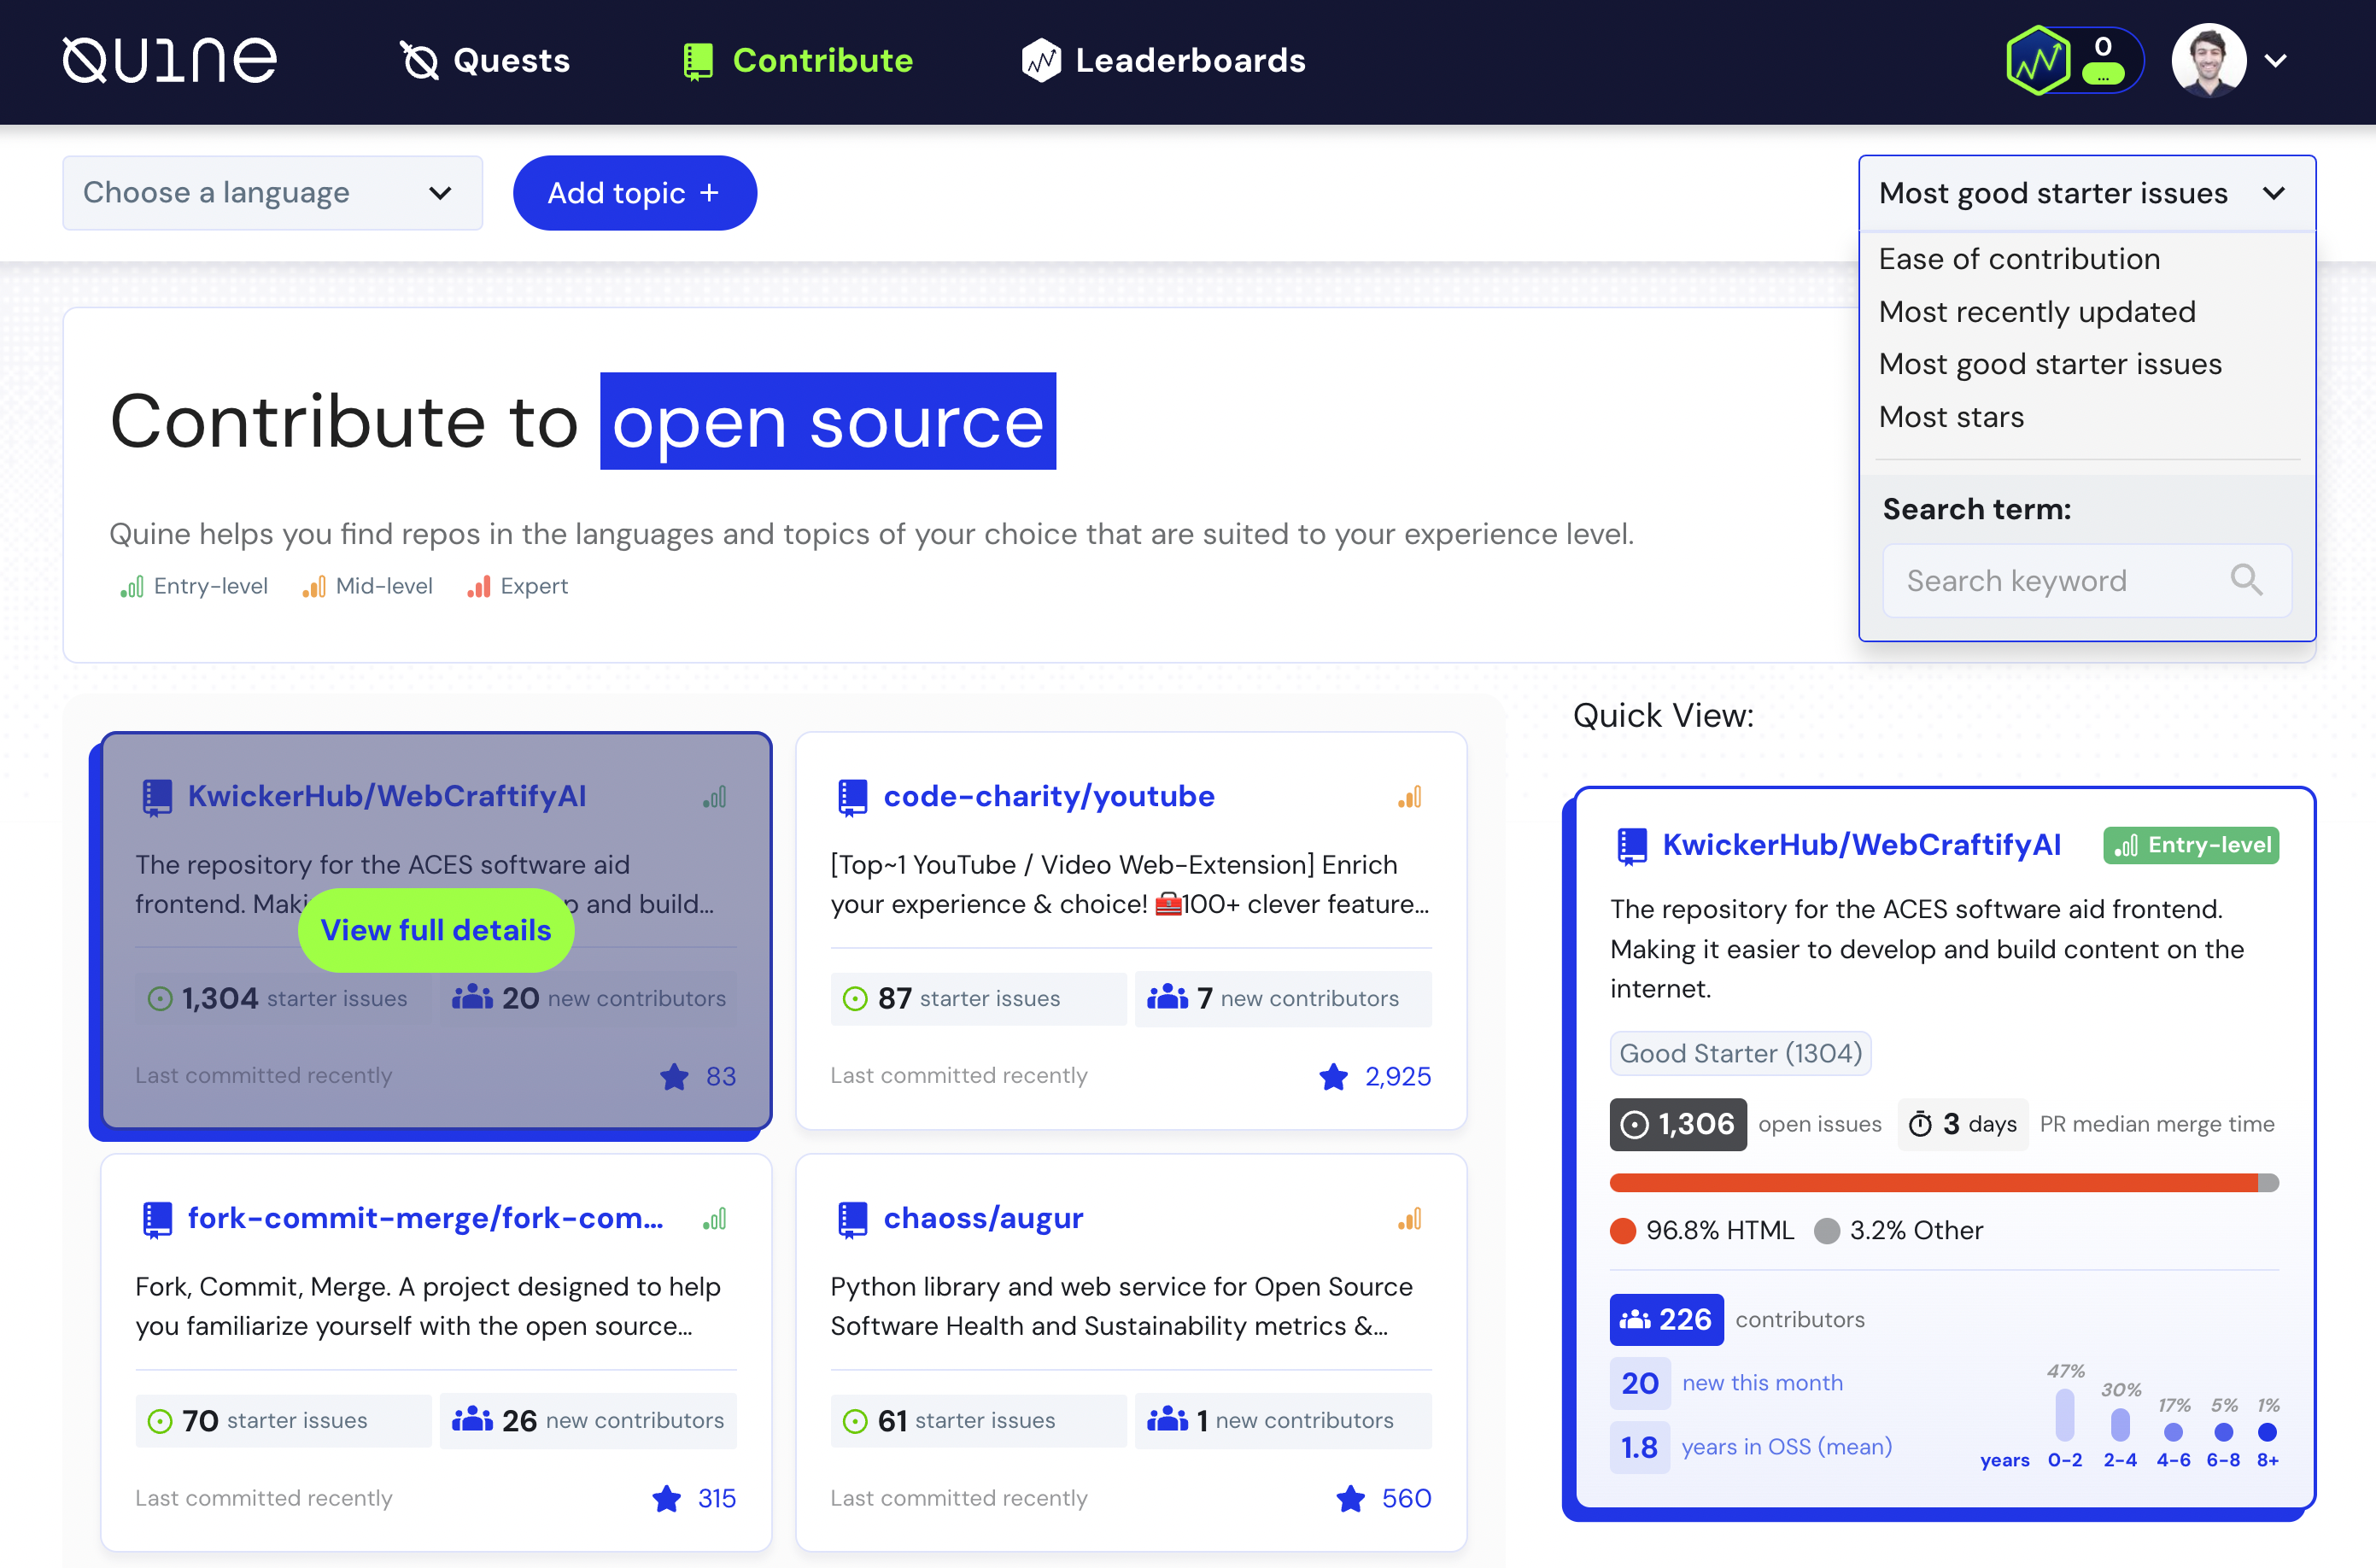Click the 0-2 years 47% bar
Viewport: 2376px width, 1568px height.
2065,1415
